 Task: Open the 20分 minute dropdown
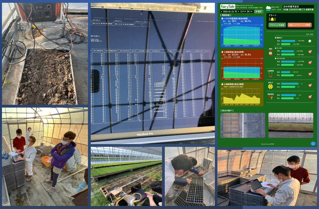pyautogui.click(x=250, y=12)
